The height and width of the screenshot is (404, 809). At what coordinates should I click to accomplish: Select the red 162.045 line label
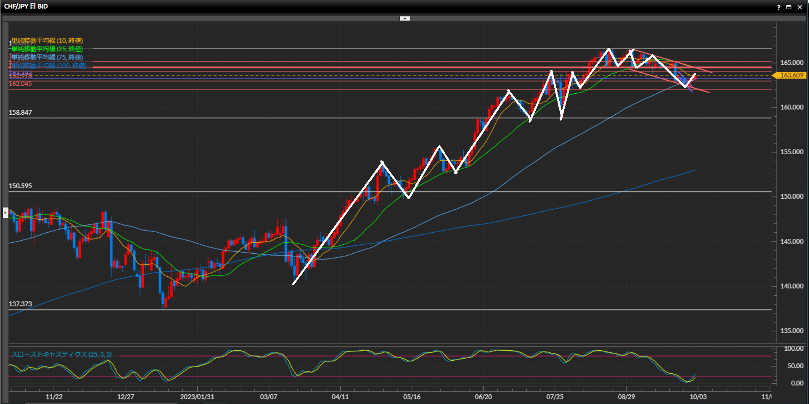coord(20,84)
